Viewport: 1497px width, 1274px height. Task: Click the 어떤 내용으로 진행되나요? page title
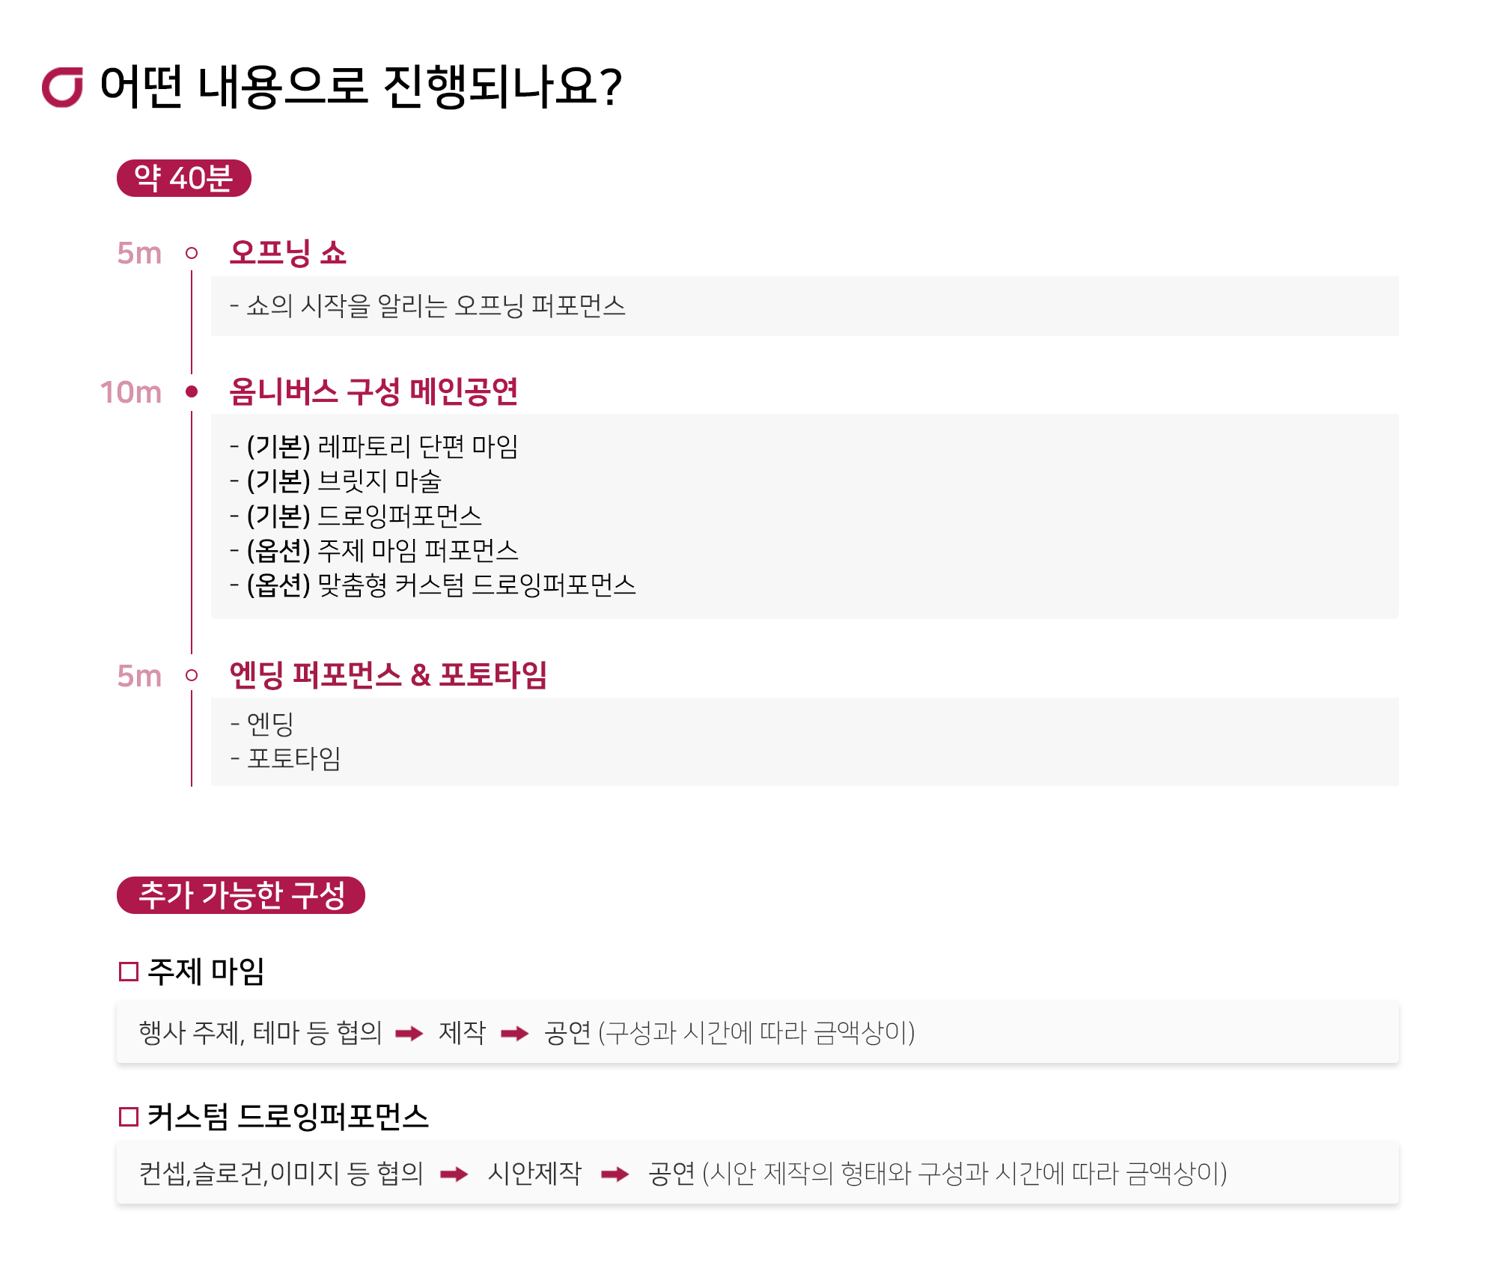coord(360,87)
